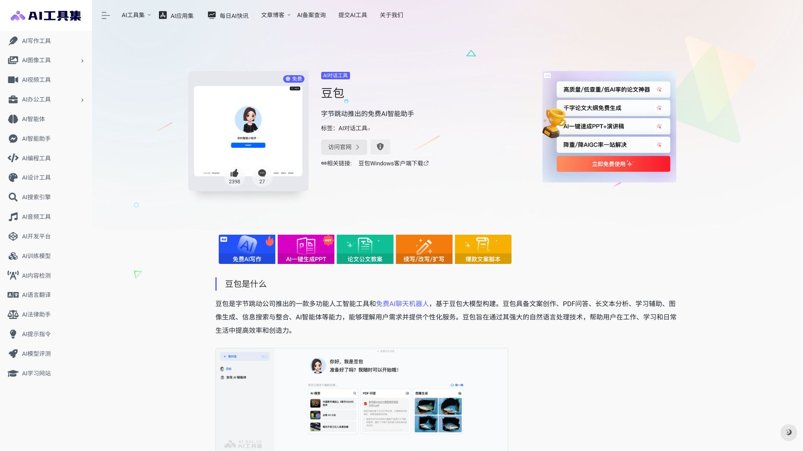This screenshot has height=451, width=803.
Task: Click the AI模型评测 rocket icon
Action: point(13,354)
